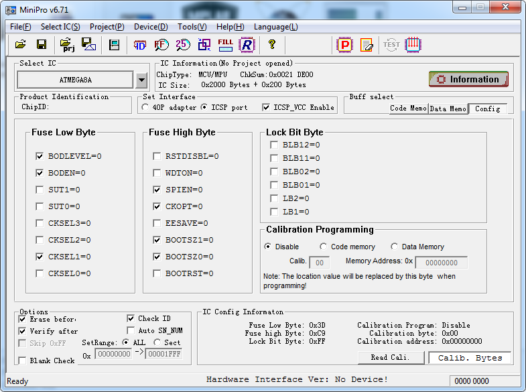Enable the Blank Check checkbox
Screen dimensions: 526x392
coord(22,361)
